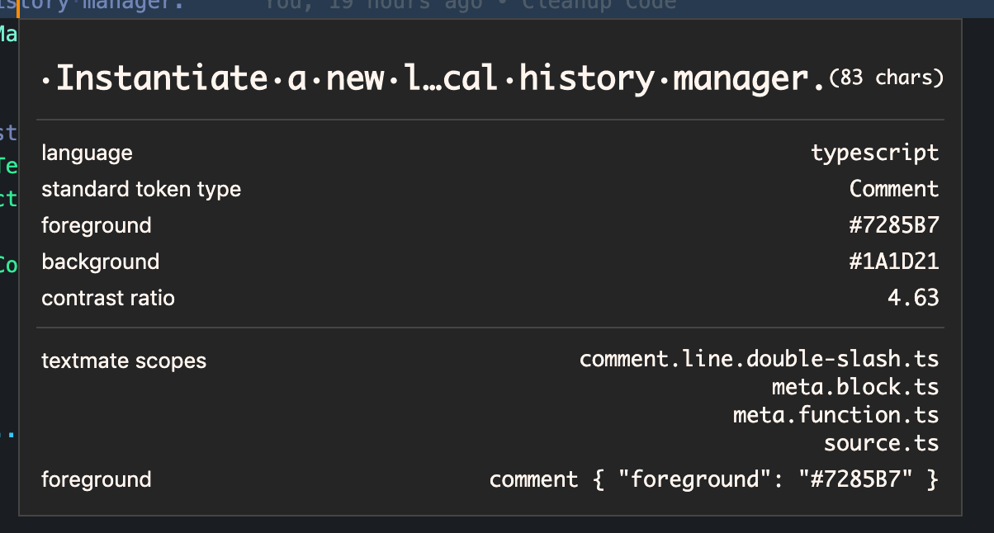Click the meta.function.ts textmate scope
Viewport: 994px width, 533px height.
click(x=835, y=414)
